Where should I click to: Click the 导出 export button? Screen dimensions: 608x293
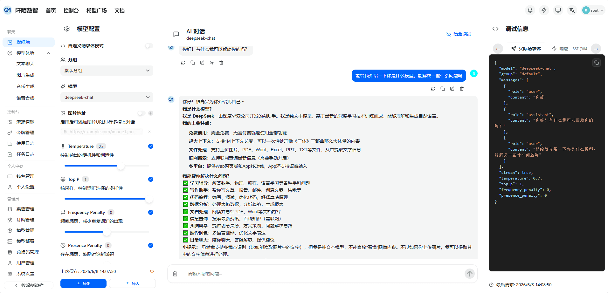click(x=83, y=283)
